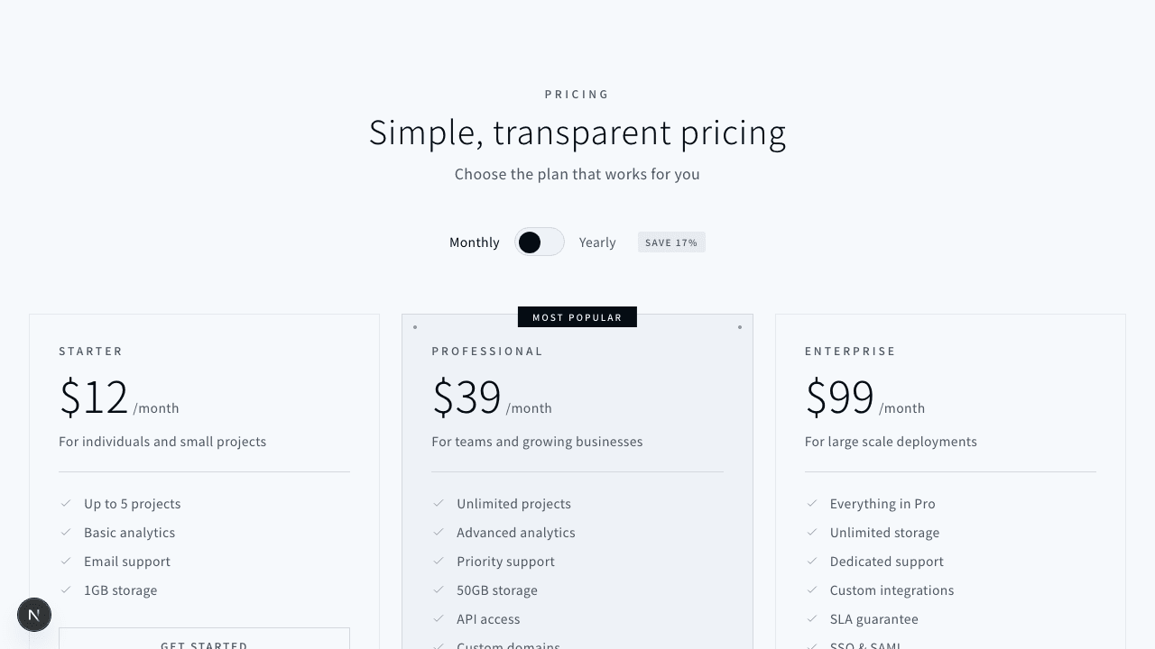Click the Enterprise plan heading
The height and width of the screenshot is (649, 1155).
(x=850, y=352)
